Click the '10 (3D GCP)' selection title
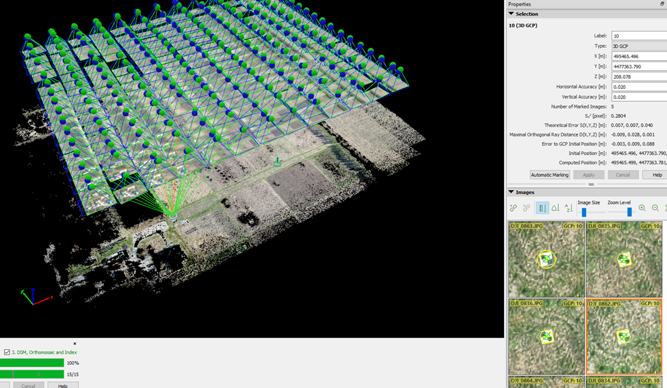667x388 pixels. 523,25
